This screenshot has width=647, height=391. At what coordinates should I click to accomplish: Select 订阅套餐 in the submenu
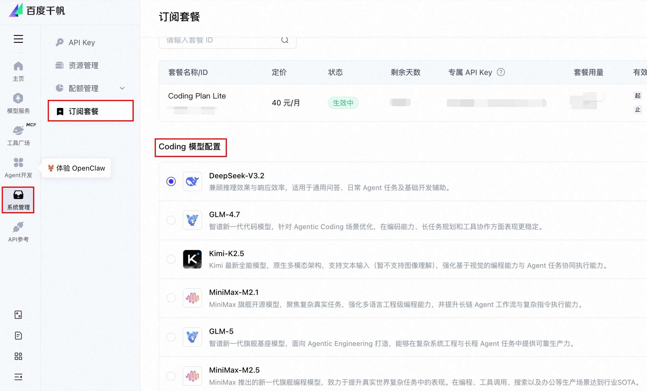click(83, 111)
